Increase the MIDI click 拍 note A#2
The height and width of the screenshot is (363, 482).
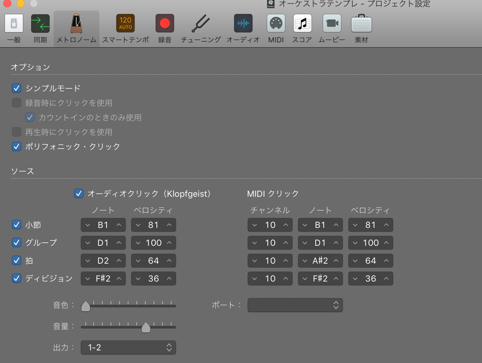[336, 261]
